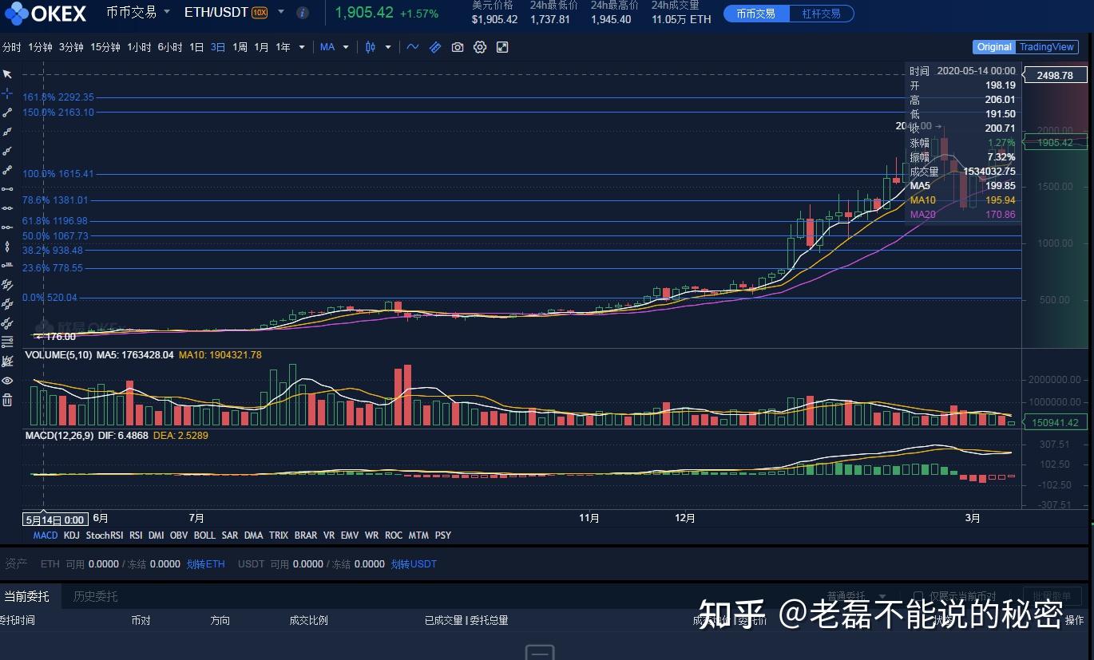1094x660 pixels.
Task: Select the 1小时 interval
Action: 139,47
